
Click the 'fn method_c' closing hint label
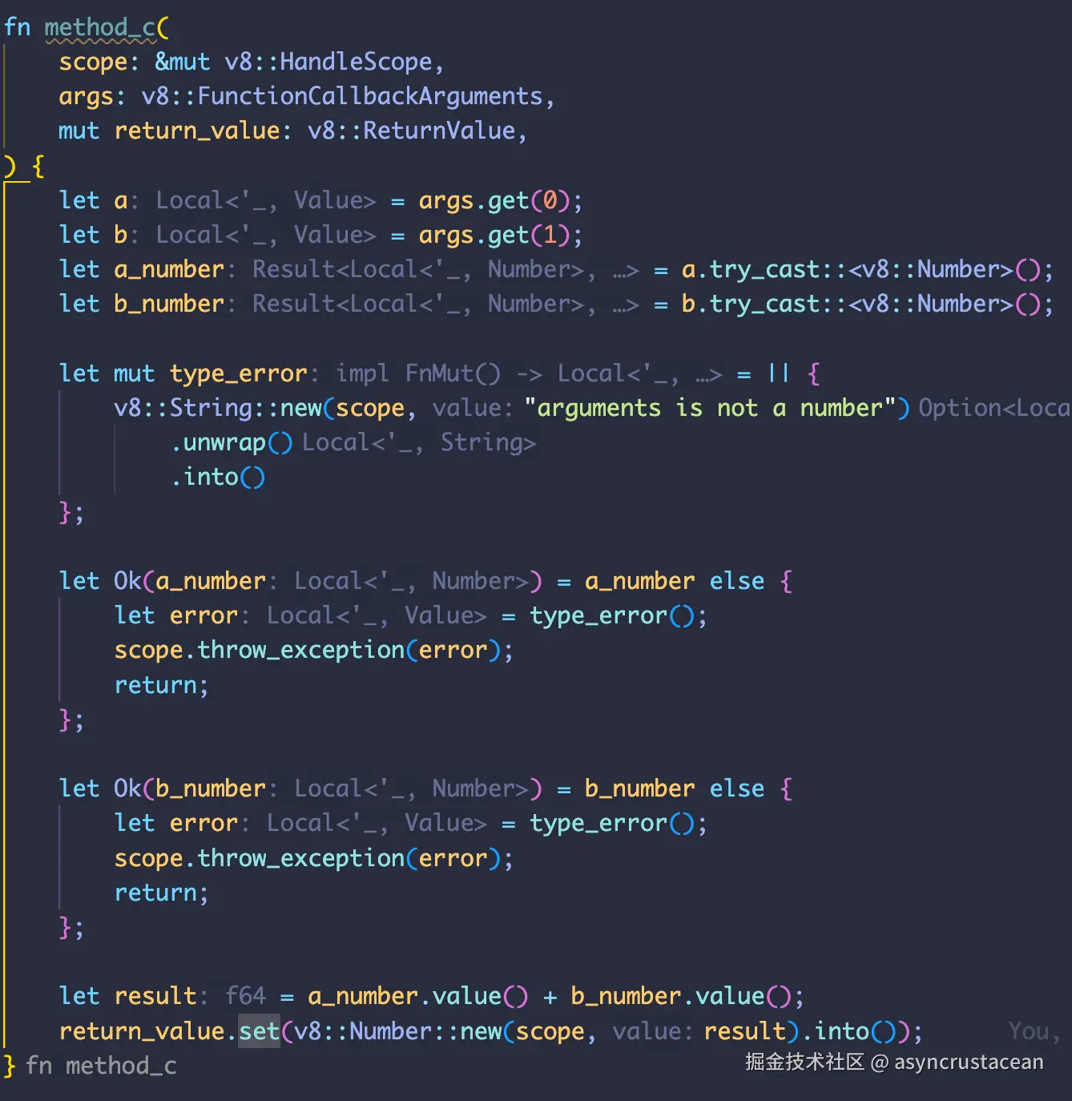click(x=101, y=1066)
